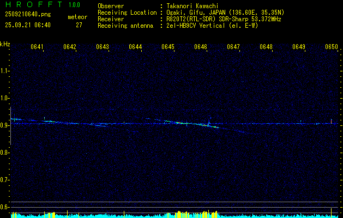This screenshot has height=218, width=343.
Task: Click the 1.0 frequency axis label
Action: (4, 98)
